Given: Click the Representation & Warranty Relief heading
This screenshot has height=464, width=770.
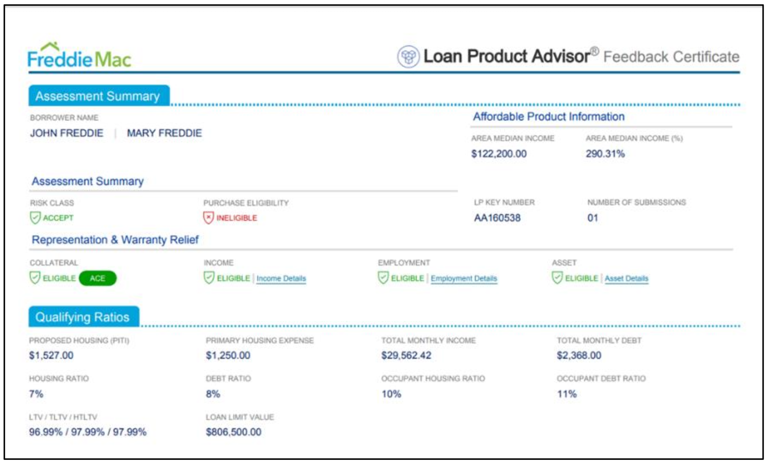Looking at the screenshot, I should click(115, 240).
